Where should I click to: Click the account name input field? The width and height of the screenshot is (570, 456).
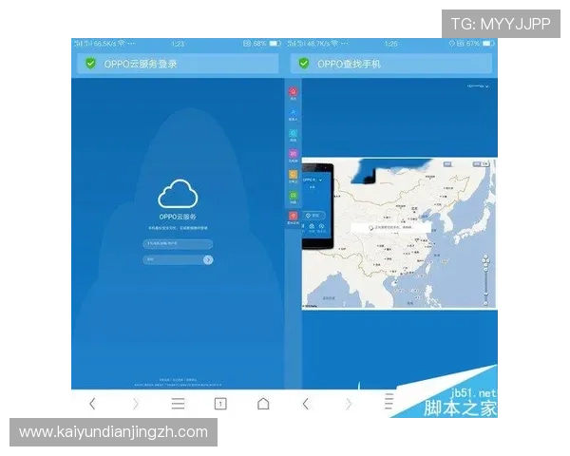click(x=178, y=244)
